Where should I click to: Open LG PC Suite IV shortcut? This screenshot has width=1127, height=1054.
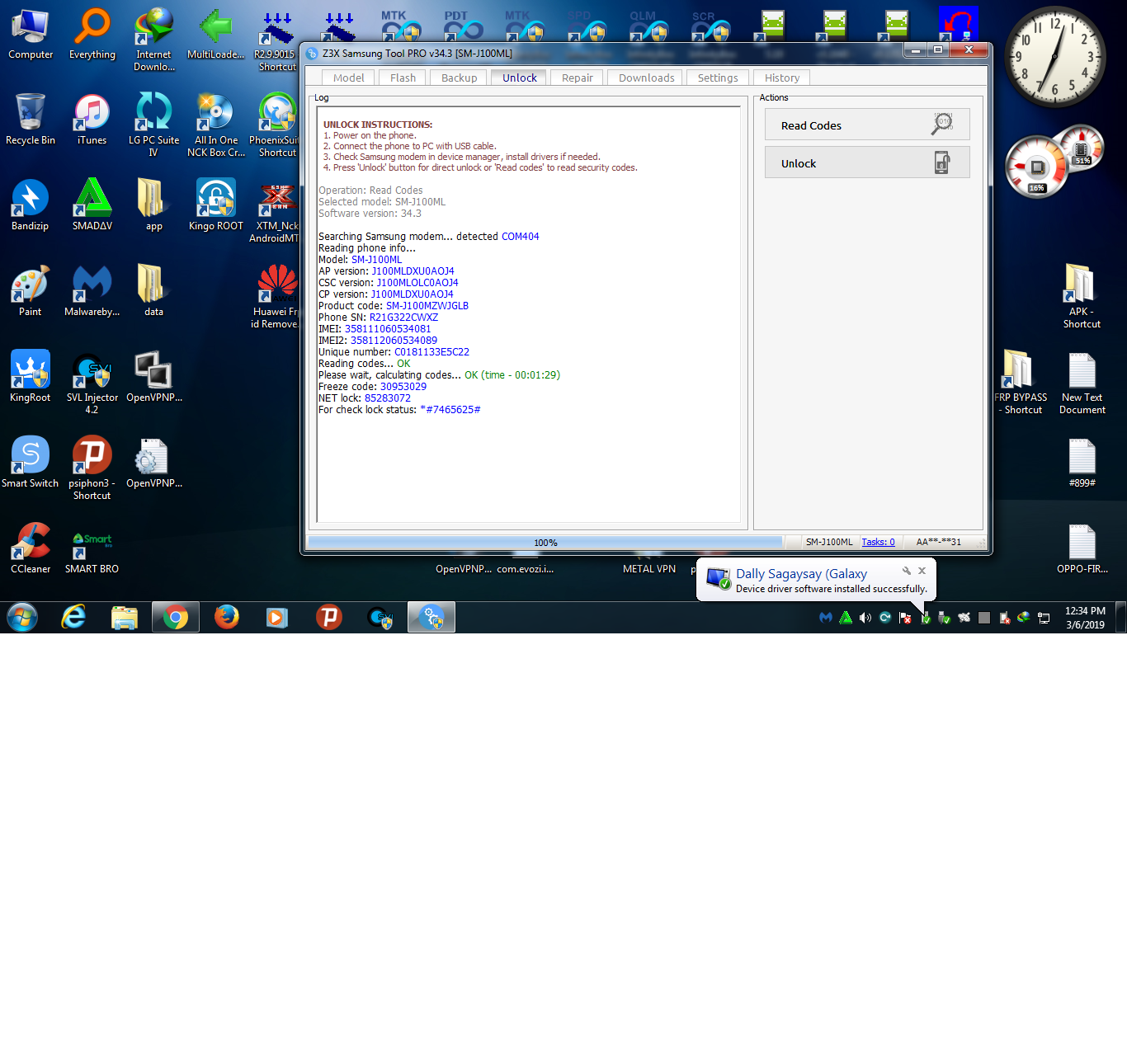pyautogui.click(x=154, y=125)
